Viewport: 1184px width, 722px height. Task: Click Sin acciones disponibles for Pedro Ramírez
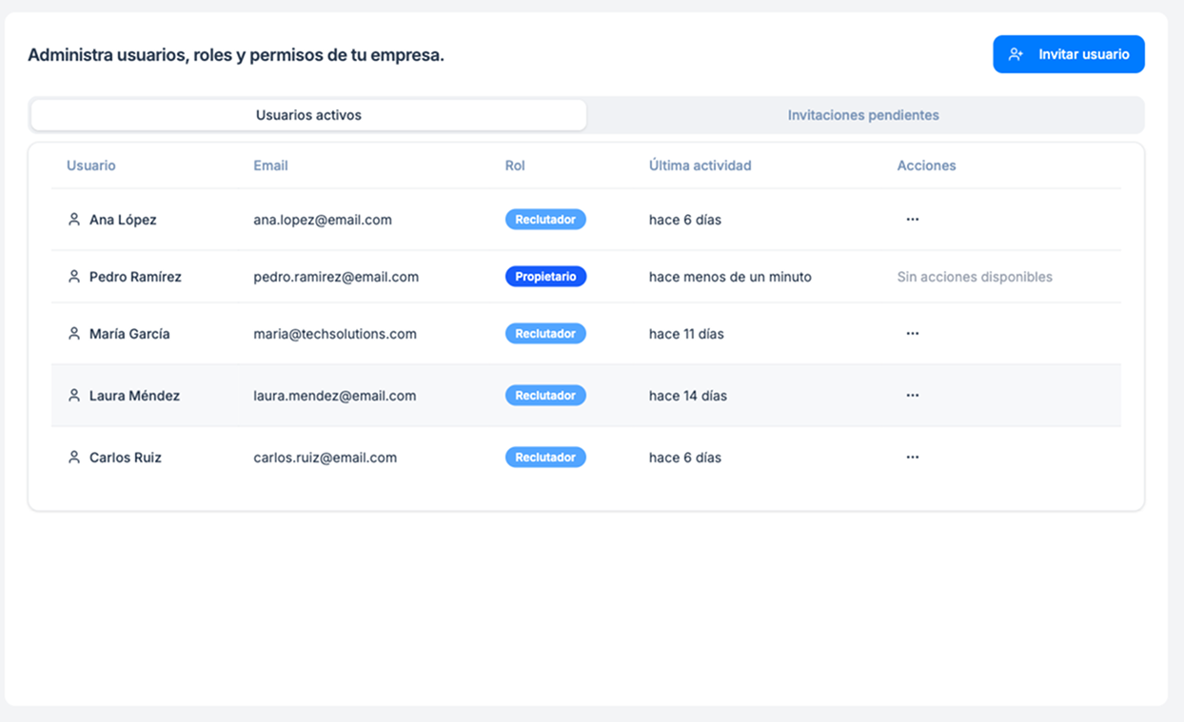pyautogui.click(x=974, y=276)
